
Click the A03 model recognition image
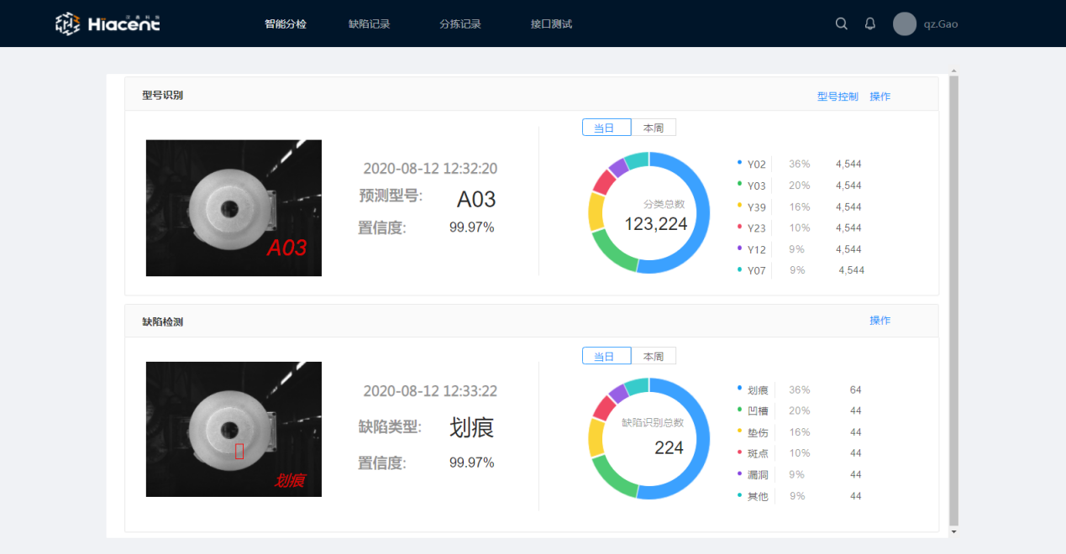(x=234, y=207)
